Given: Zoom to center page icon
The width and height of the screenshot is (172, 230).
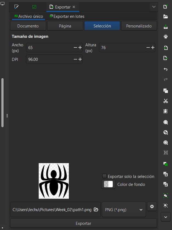Looking at the screenshot, I should coord(165,152).
